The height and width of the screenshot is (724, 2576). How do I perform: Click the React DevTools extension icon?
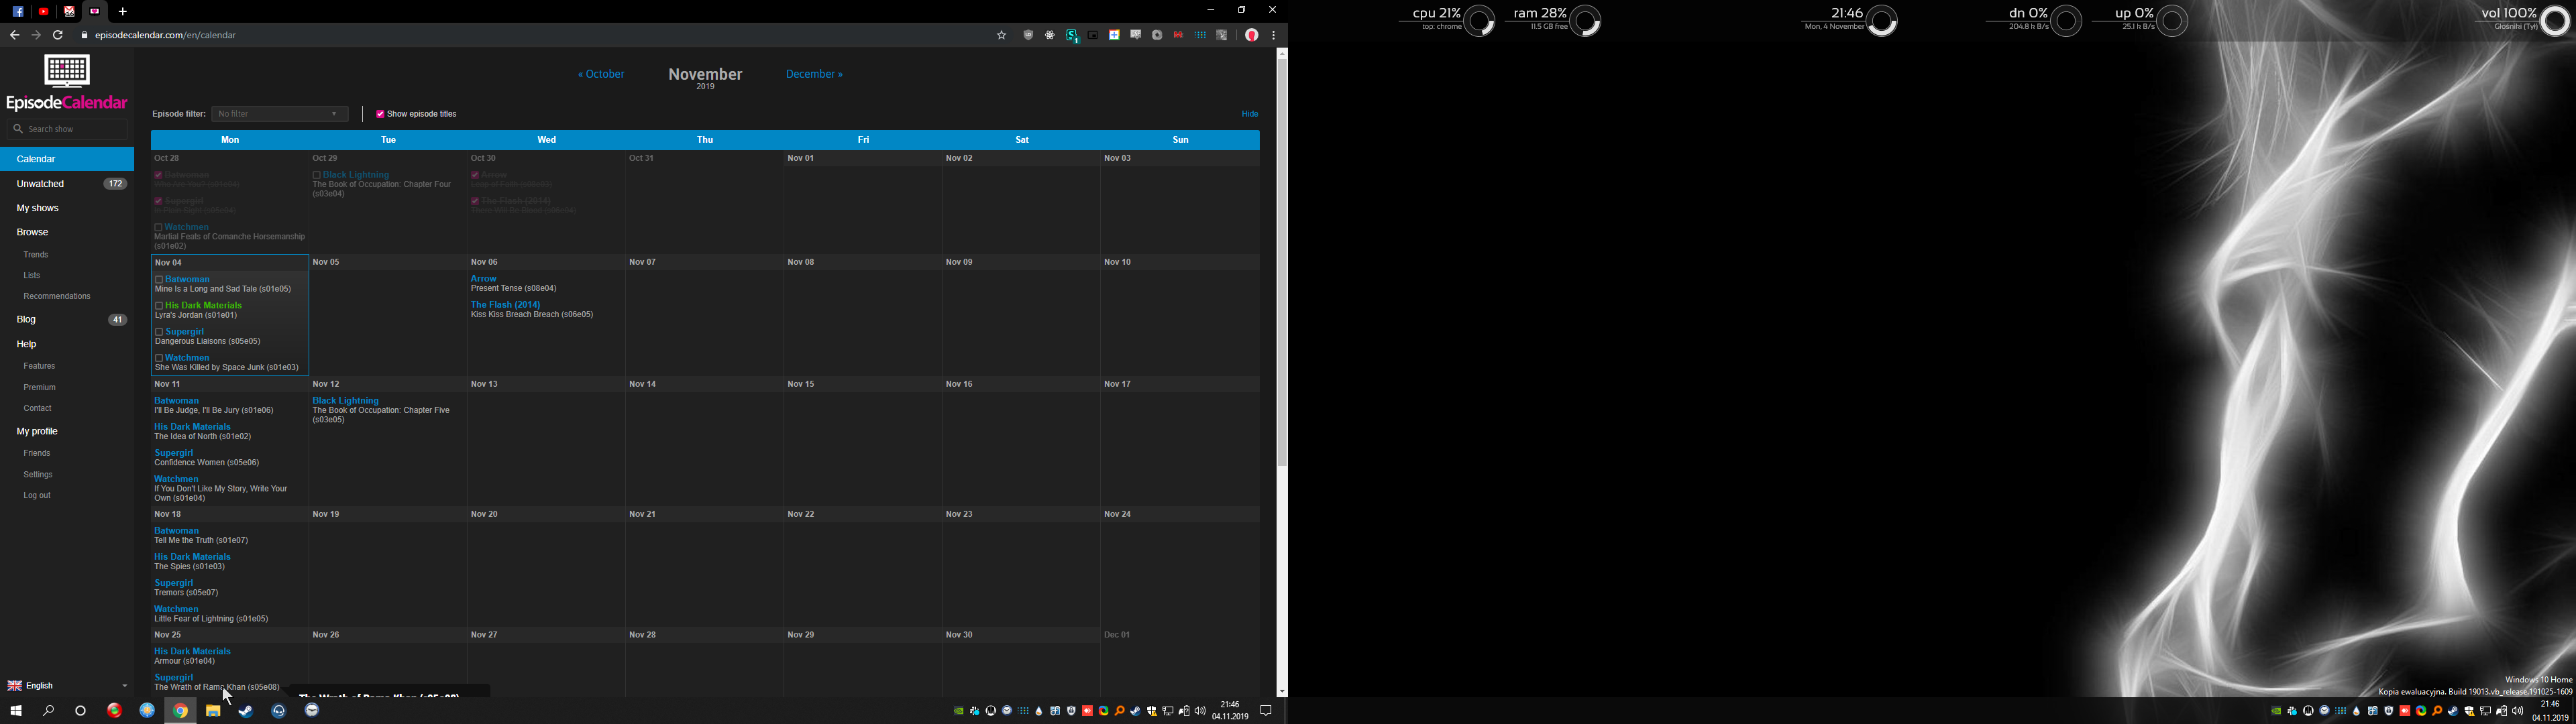[x=1050, y=35]
